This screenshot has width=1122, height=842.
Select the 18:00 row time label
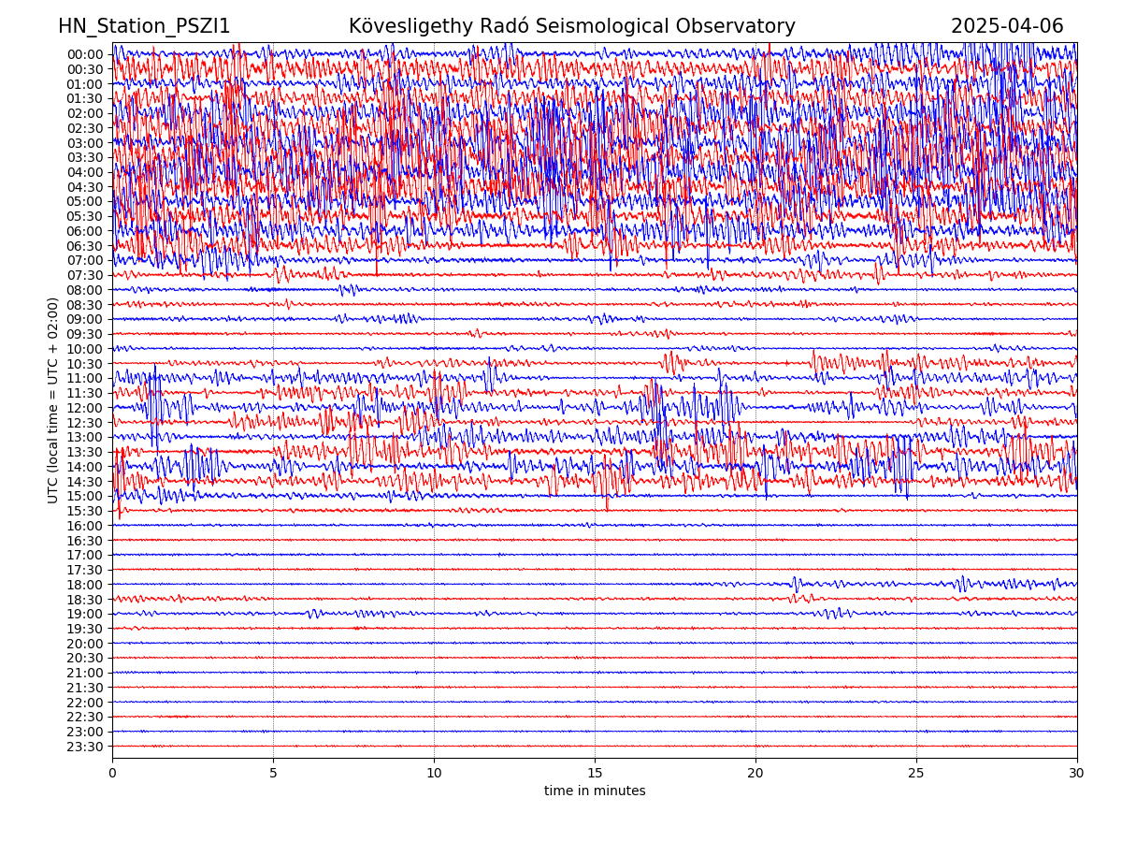84,585
